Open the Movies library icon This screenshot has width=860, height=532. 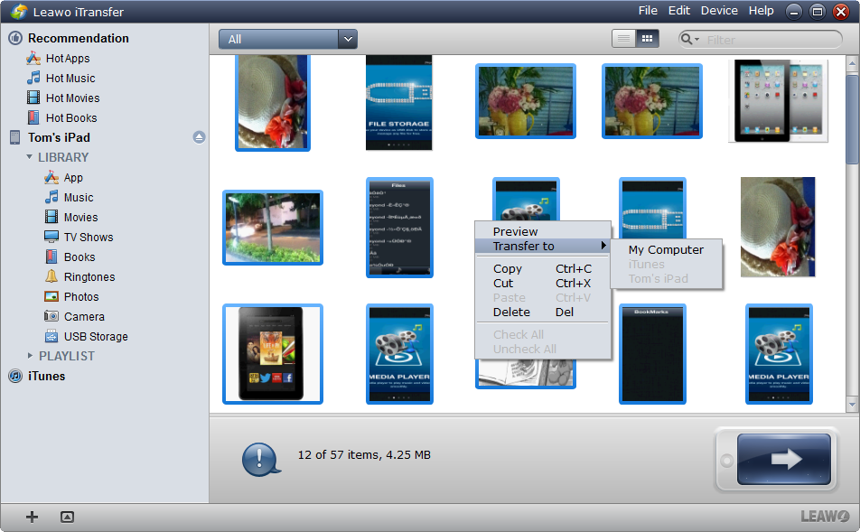51,217
